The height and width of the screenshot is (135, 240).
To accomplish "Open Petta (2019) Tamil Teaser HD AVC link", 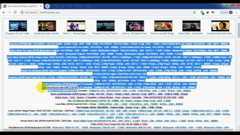I will [119, 124].
